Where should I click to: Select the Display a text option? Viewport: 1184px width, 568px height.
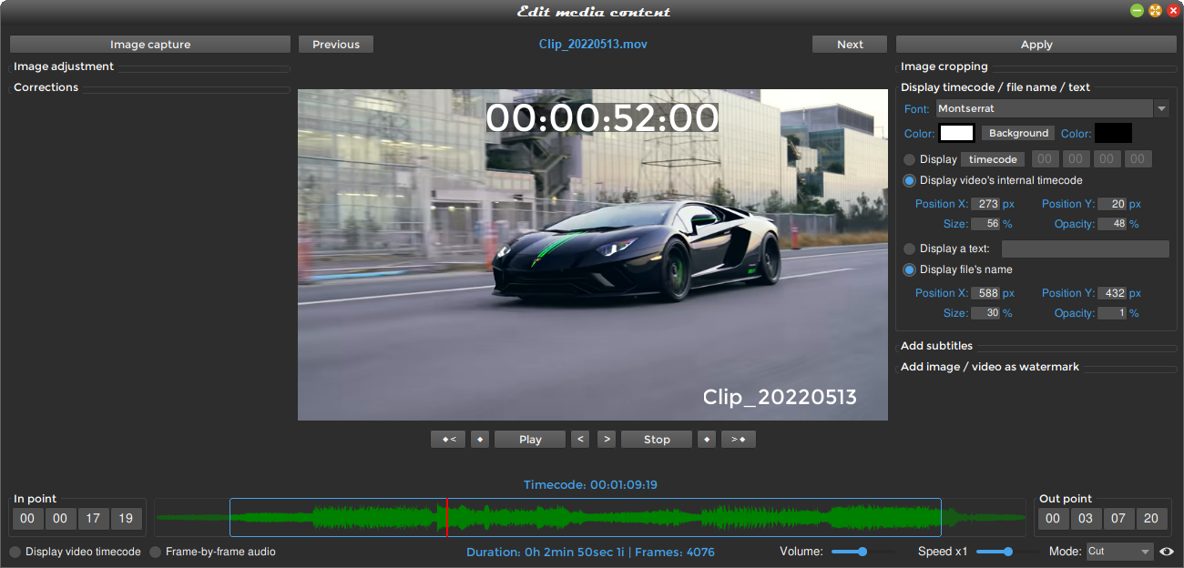pyautogui.click(x=909, y=248)
